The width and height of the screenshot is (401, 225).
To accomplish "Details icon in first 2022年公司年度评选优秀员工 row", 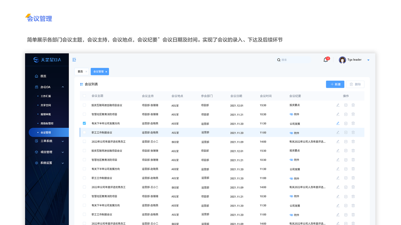I will (x=346, y=142).
